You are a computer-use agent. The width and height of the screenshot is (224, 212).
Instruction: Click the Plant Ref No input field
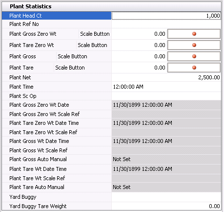click(x=166, y=24)
